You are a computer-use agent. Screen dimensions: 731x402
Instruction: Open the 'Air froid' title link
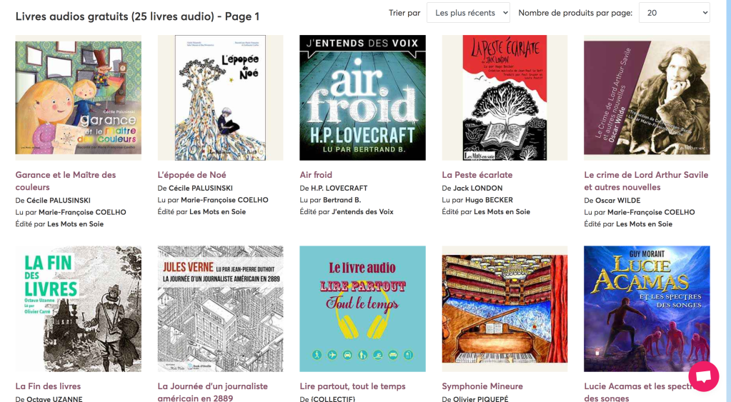[316, 175]
